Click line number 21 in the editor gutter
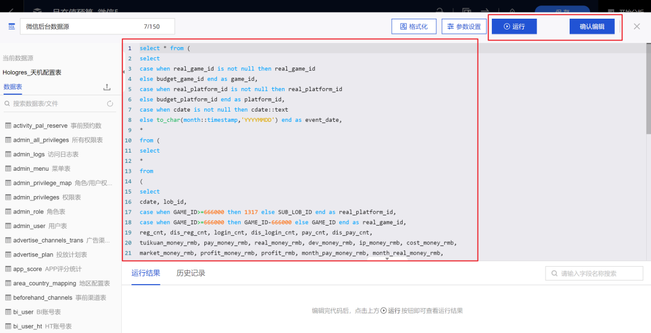Screen dimensions: 651x333 tap(128, 253)
